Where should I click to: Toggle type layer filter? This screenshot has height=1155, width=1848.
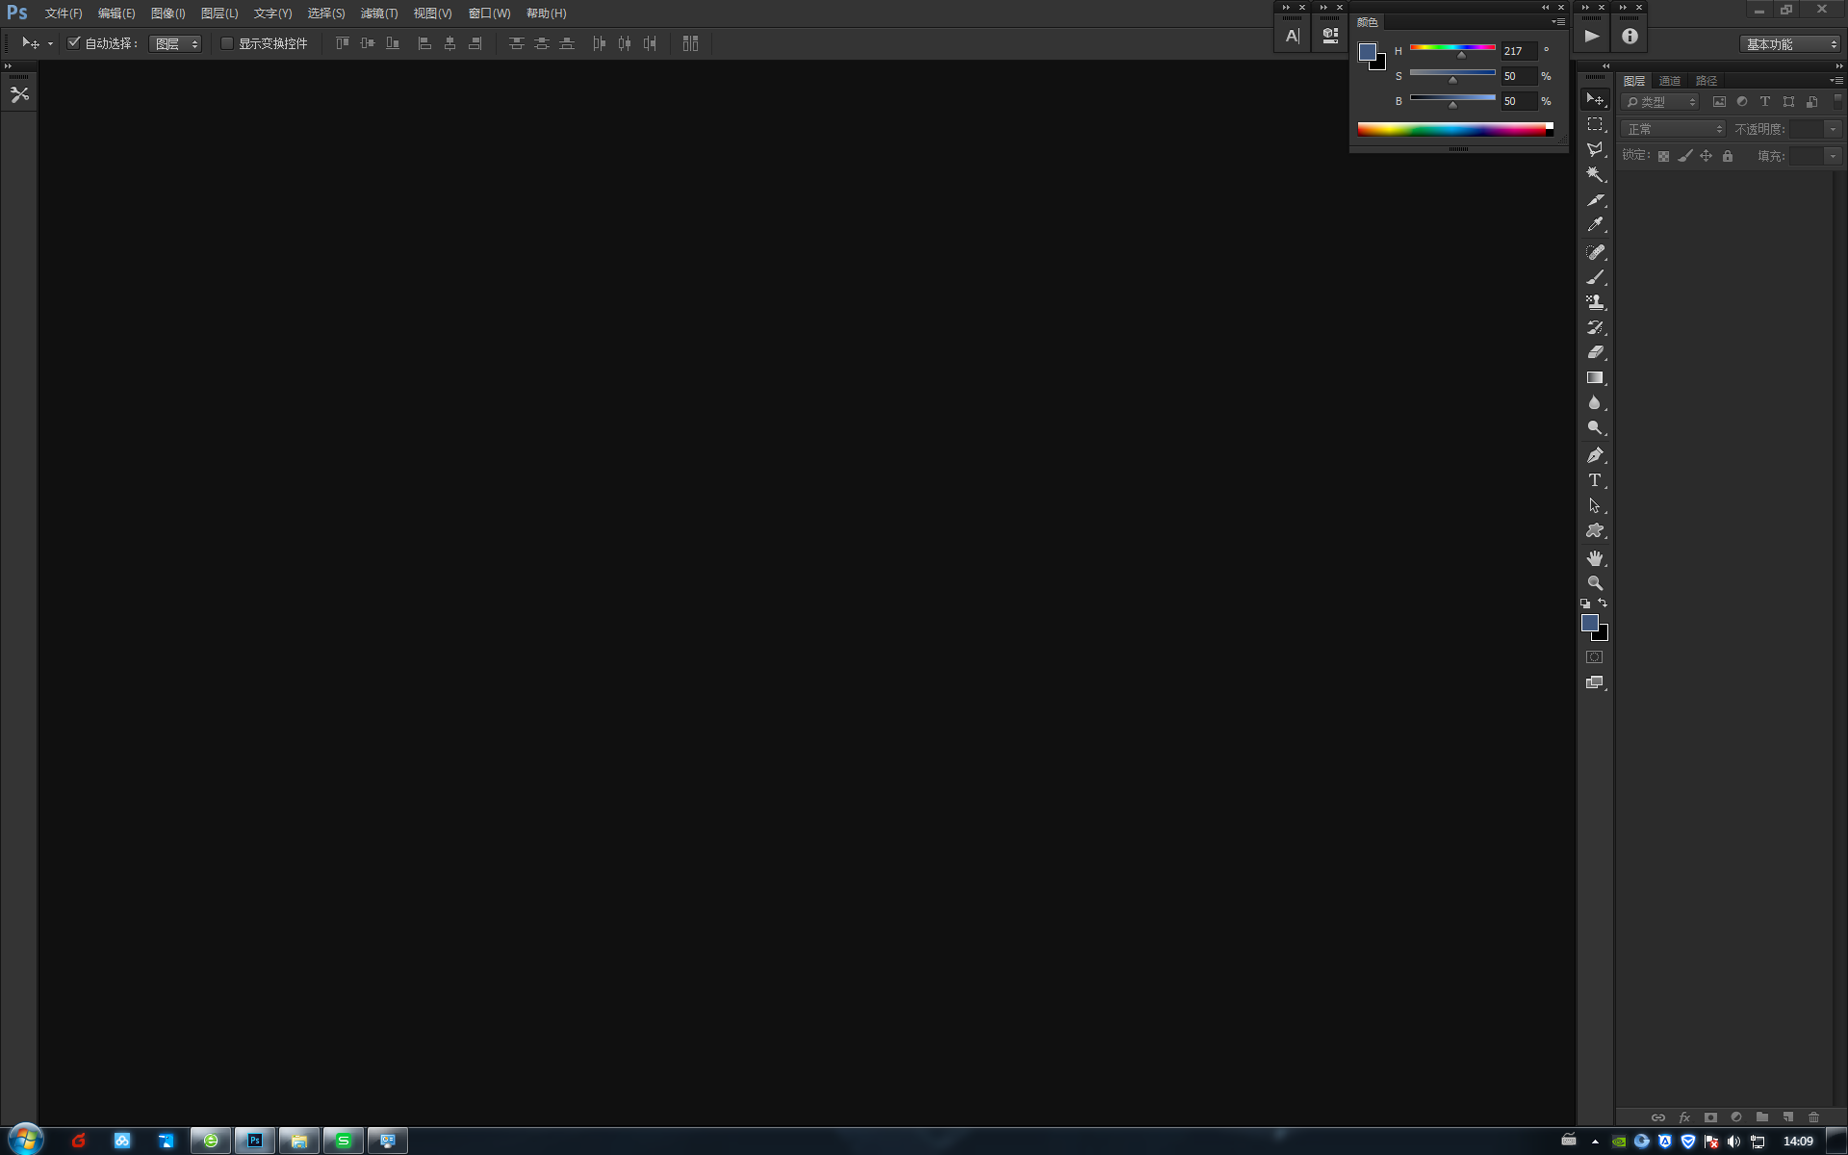pyautogui.click(x=1765, y=102)
